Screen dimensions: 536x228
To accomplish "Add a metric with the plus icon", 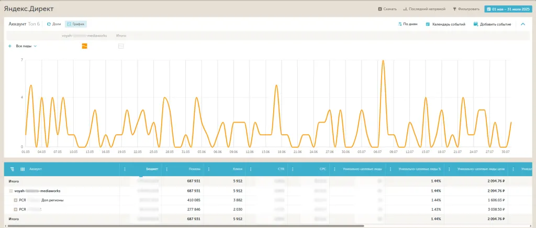I will coord(10,46).
